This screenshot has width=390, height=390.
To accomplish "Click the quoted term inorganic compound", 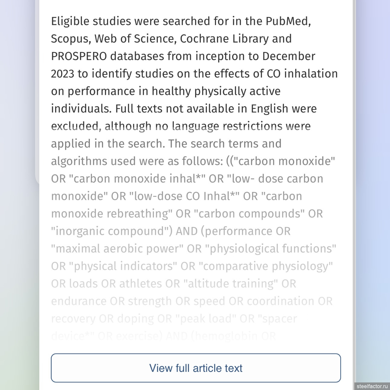I will (x=112, y=231).
